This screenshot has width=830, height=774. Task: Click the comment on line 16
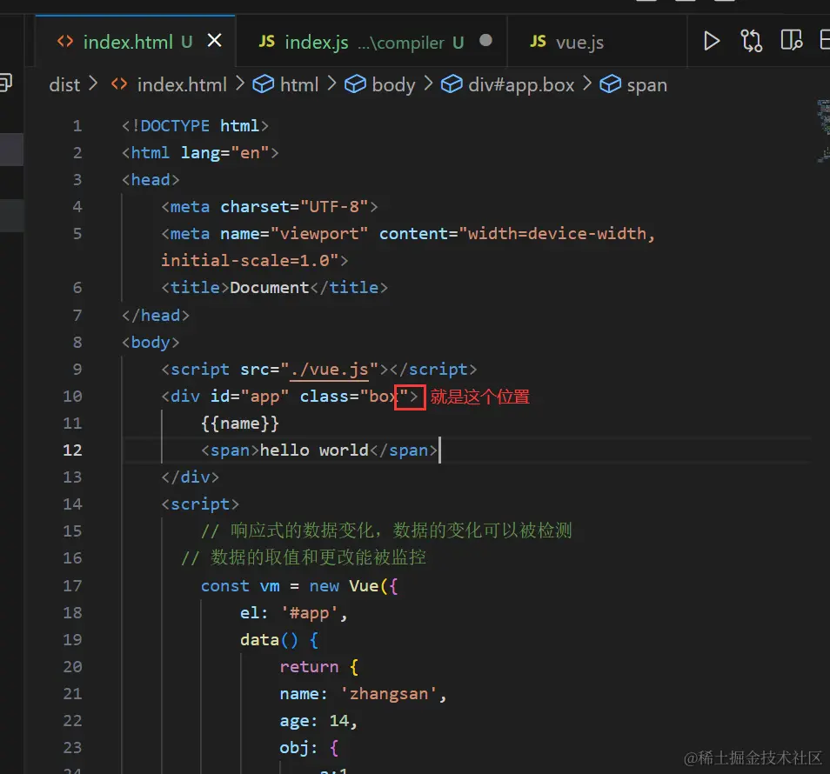(304, 557)
